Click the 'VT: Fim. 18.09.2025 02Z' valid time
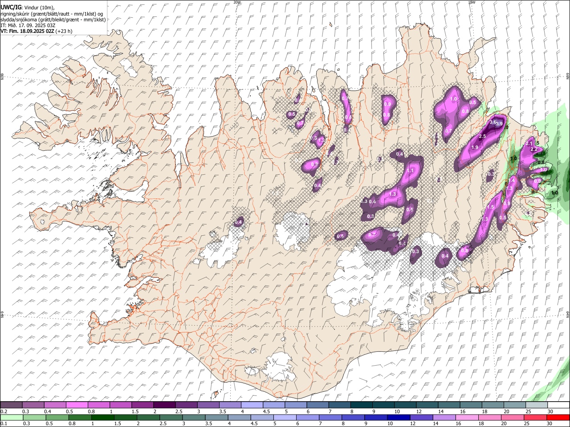Viewport: 570px width, 427px height. point(27,31)
